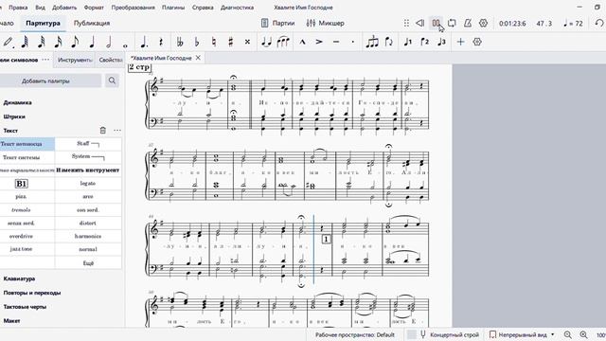Customize note input toolbar gear
Screen dimensions: 606x341
[x=477, y=42]
